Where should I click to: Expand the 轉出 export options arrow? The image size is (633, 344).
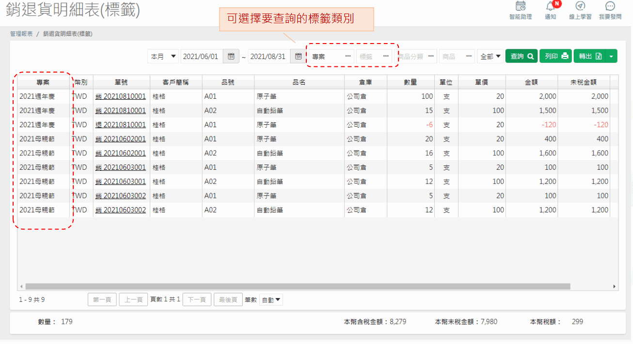click(x=612, y=56)
